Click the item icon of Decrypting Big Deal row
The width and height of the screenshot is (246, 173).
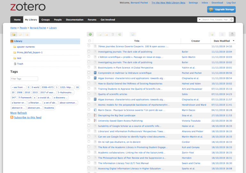pos(95,115)
